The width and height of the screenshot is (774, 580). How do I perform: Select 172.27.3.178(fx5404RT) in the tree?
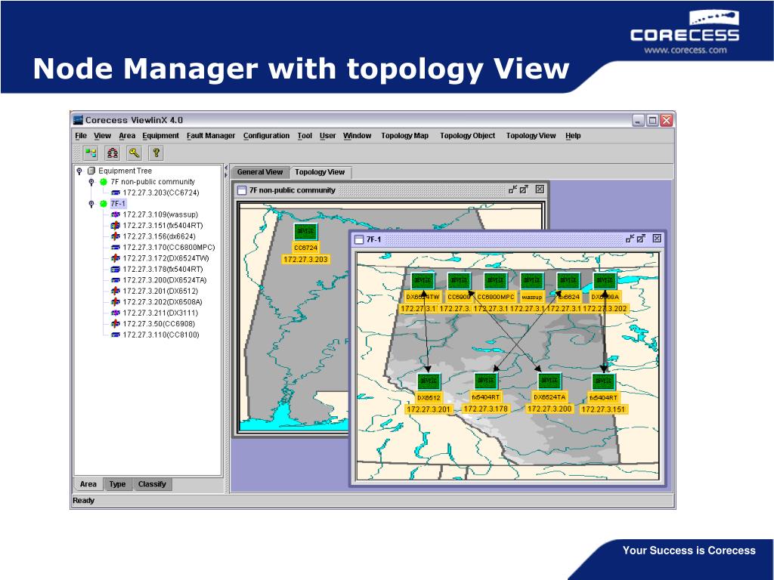(x=163, y=270)
